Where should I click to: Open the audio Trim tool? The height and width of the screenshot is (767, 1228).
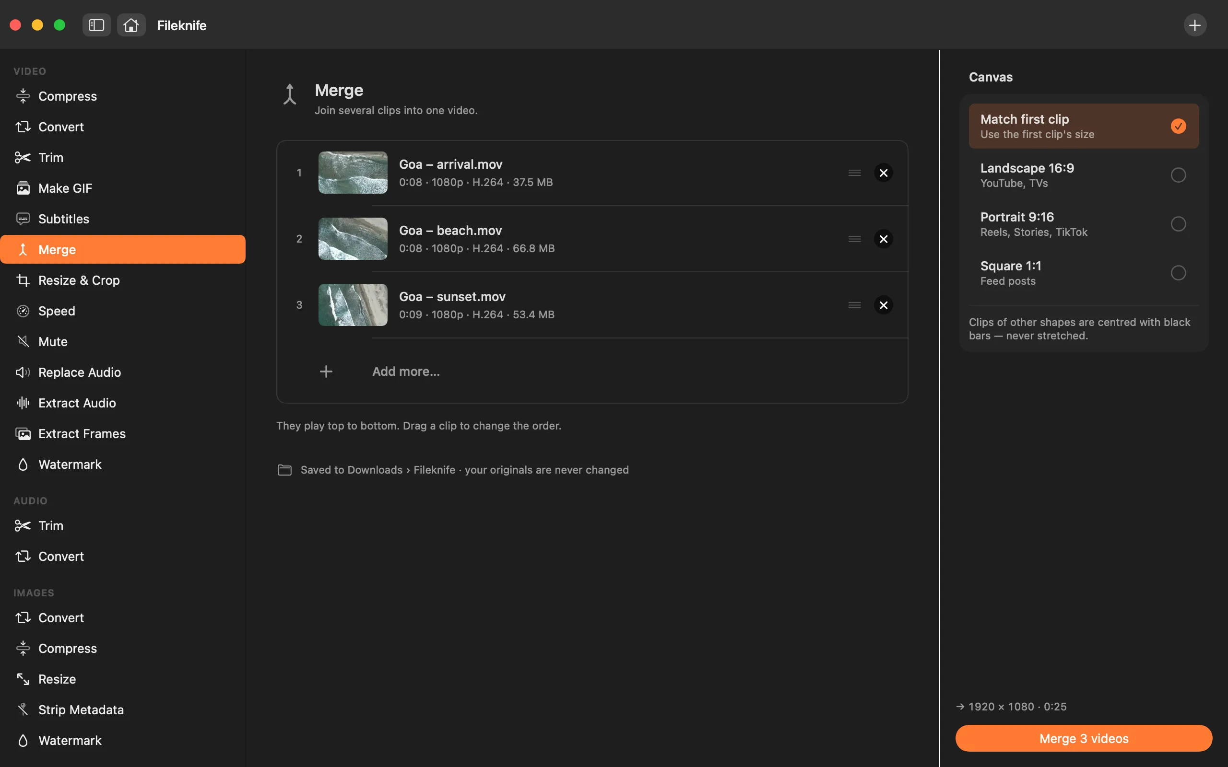point(123,525)
